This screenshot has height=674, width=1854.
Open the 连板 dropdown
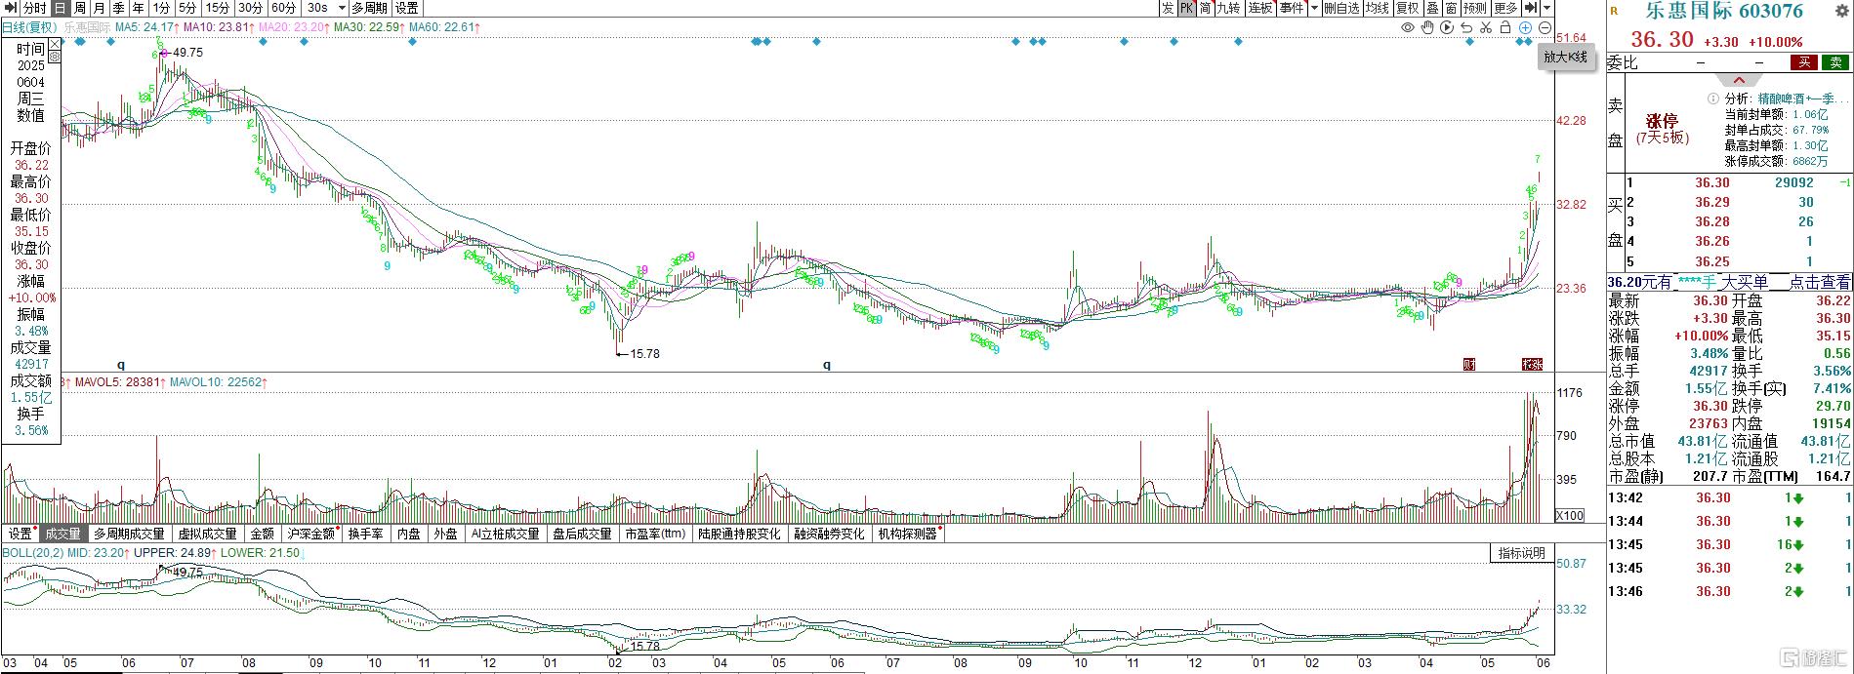[x=1259, y=8]
